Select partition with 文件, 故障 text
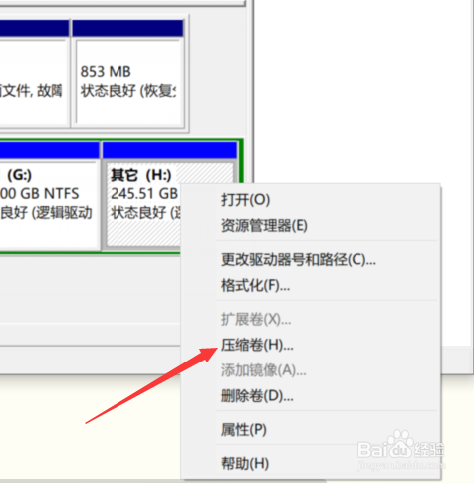This screenshot has width=474, height=483. pos(34,74)
